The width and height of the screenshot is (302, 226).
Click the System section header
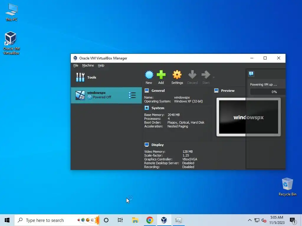pyautogui.click(x=158, y=108)
